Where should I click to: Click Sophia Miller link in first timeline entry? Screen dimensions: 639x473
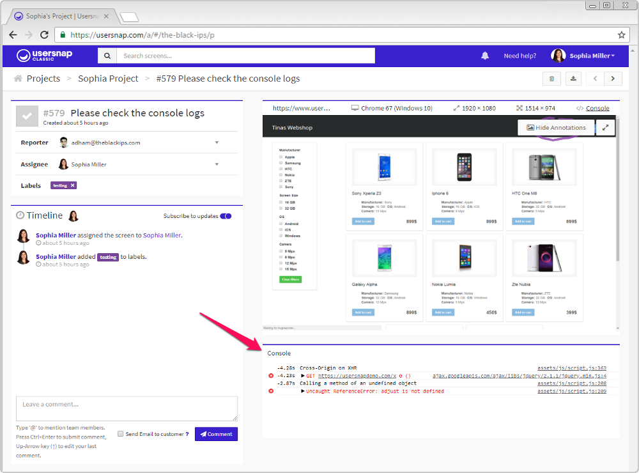click(x=162, y=235)
